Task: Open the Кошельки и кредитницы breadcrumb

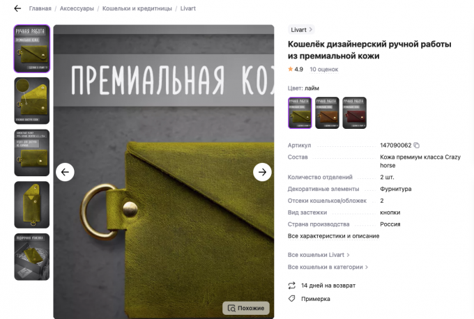Action: pyautogui.click(x=137, y=8)
